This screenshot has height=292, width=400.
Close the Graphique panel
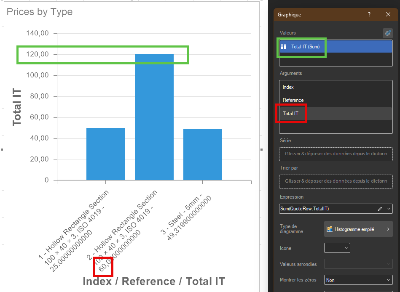coord(388,15)
